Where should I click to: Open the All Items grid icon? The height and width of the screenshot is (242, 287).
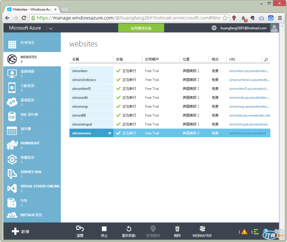(x=12, y=44)
